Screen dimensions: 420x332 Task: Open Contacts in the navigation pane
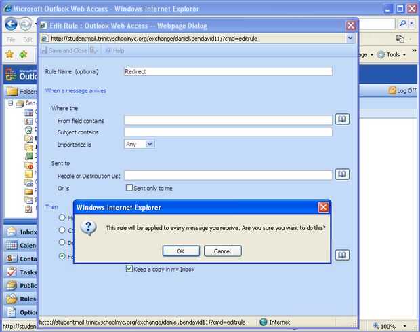click(x=20, y=259)
